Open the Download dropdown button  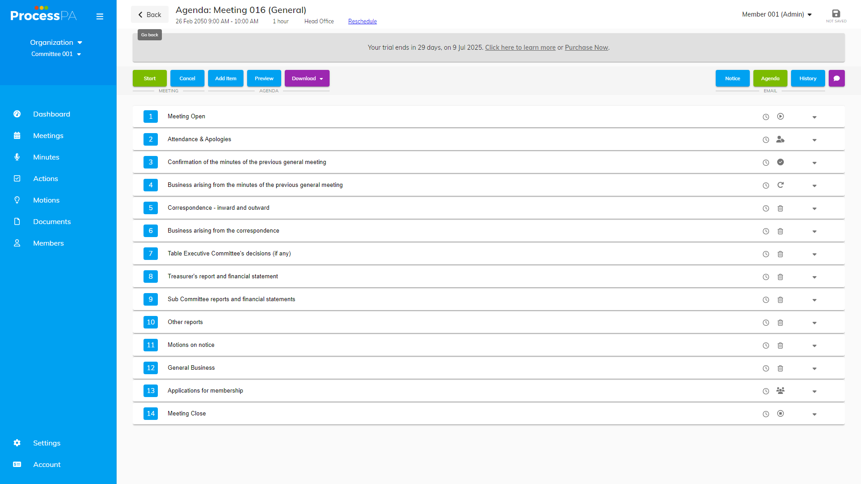point(307,78)
